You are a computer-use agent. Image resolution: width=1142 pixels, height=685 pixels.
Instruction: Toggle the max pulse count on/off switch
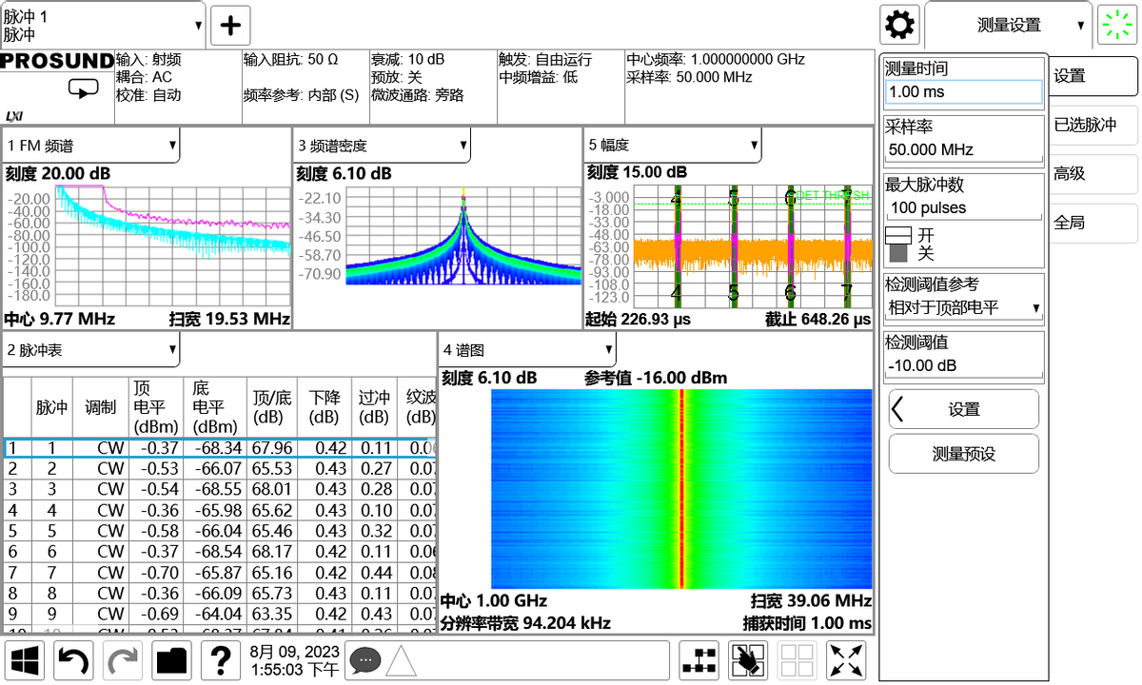899,245
